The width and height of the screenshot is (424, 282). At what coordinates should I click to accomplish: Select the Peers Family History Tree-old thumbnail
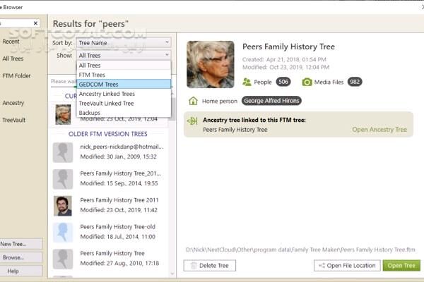pyautogui.click(x=63, y=232)
